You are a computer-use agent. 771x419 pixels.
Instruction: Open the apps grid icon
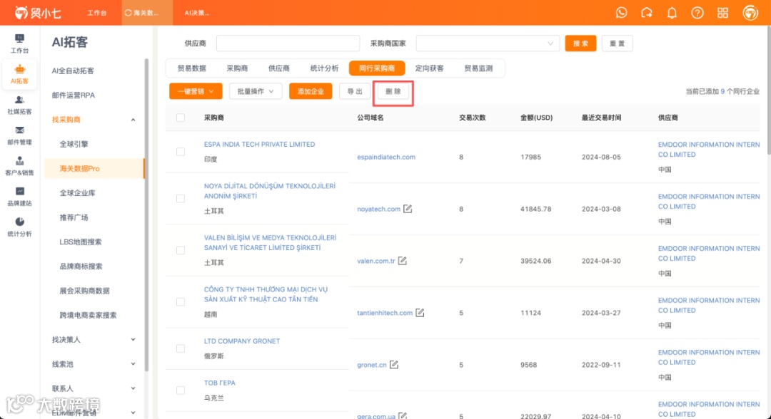pos(722,13)
